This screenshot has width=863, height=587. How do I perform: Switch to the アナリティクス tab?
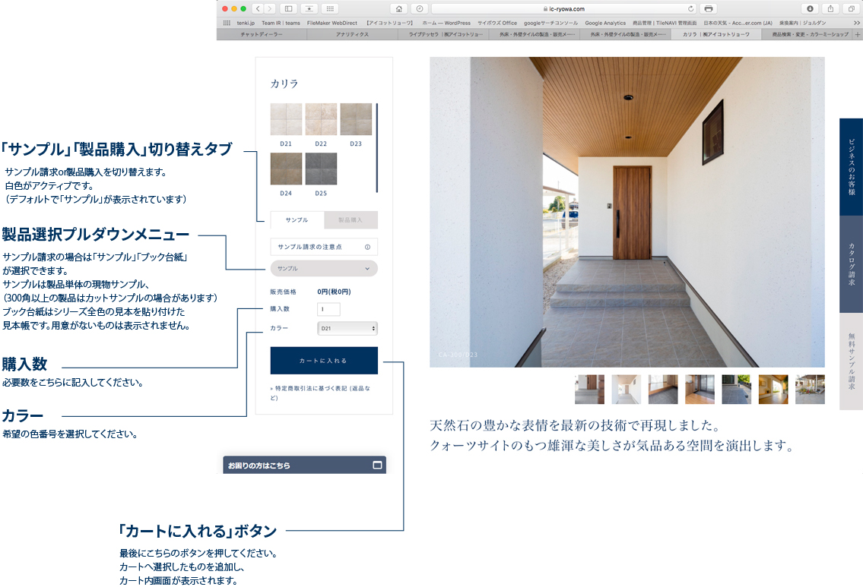click(x=352, y=35)
